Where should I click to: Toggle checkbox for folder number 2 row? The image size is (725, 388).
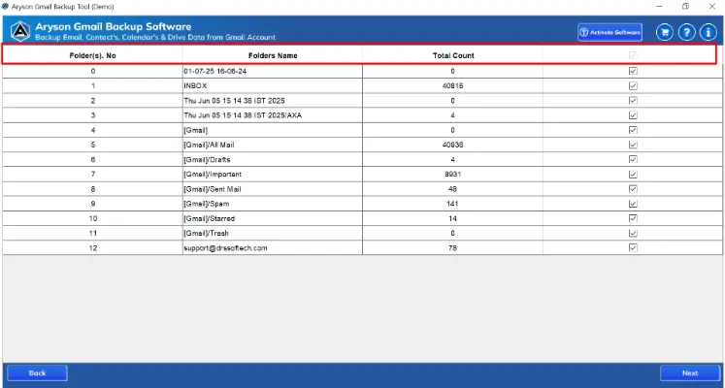[x=633, y=100]
